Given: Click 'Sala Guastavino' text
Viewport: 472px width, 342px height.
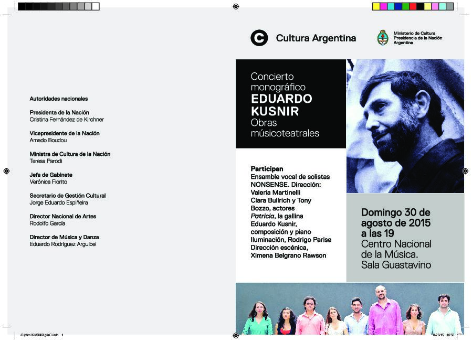Looking at the screenshot, I should [x=396, y=265].
